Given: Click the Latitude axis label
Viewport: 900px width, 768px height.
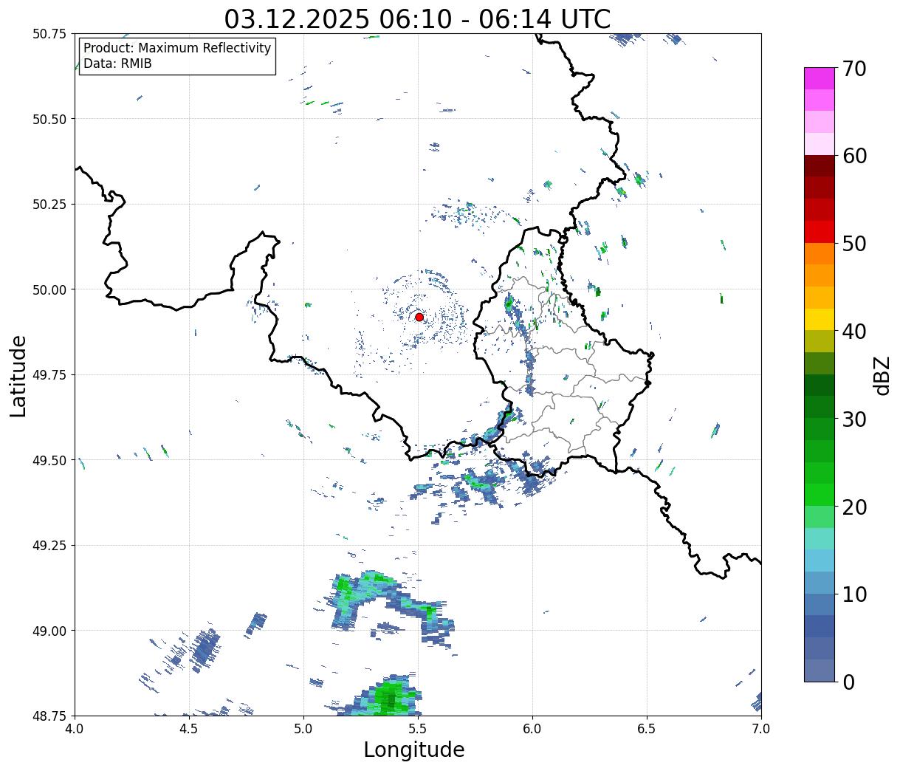Looking at the screenshot, I should point(18,375).
